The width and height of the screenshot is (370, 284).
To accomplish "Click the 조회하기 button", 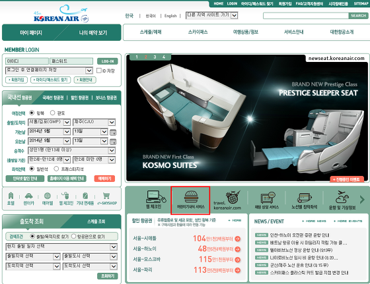I will pos(107,276).
